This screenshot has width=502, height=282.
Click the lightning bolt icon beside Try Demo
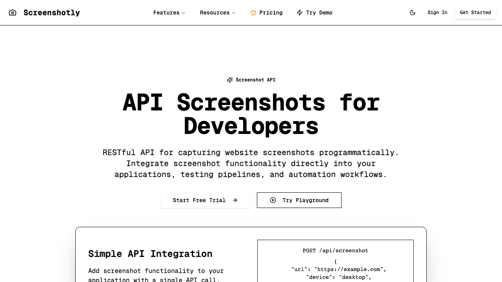[x=300, y=13]
